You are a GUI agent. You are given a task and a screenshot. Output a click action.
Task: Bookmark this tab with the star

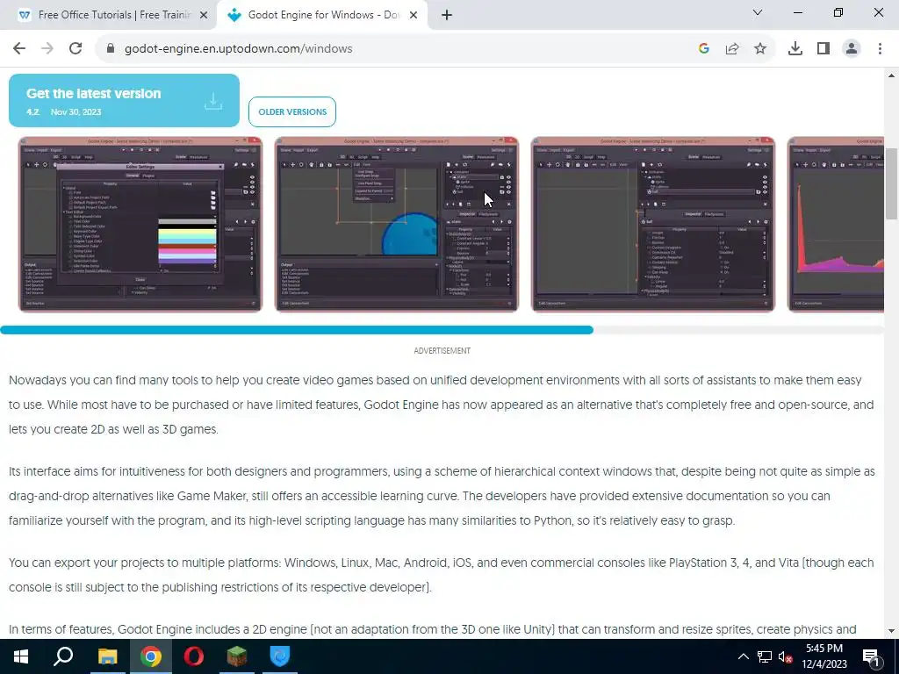(760, 49)
